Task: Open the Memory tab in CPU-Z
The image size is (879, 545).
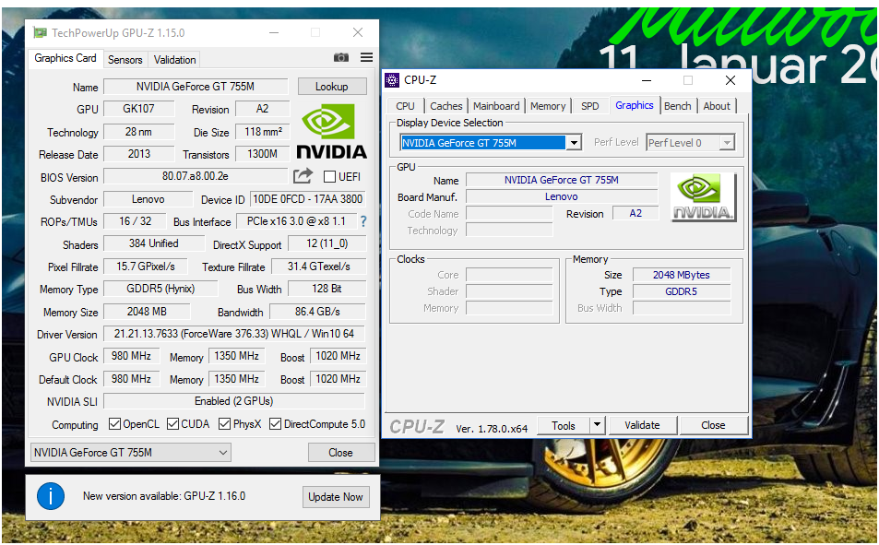Action: (x=548, y=106)
